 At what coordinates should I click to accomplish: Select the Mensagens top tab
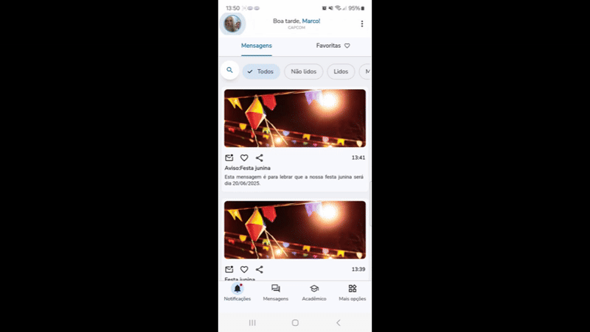tap(257, 46)
